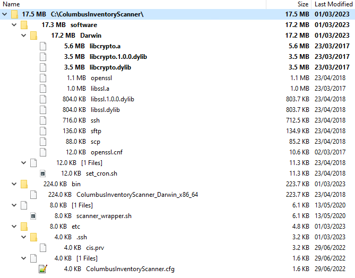Click the etc folder icon

(x=24, y=227)
